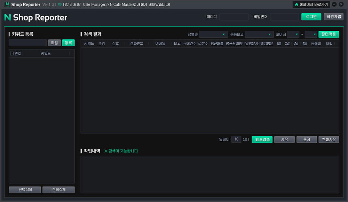348x202 pixels.
Task: Click the 로그인 login button
Action: [x=311, y=17]
